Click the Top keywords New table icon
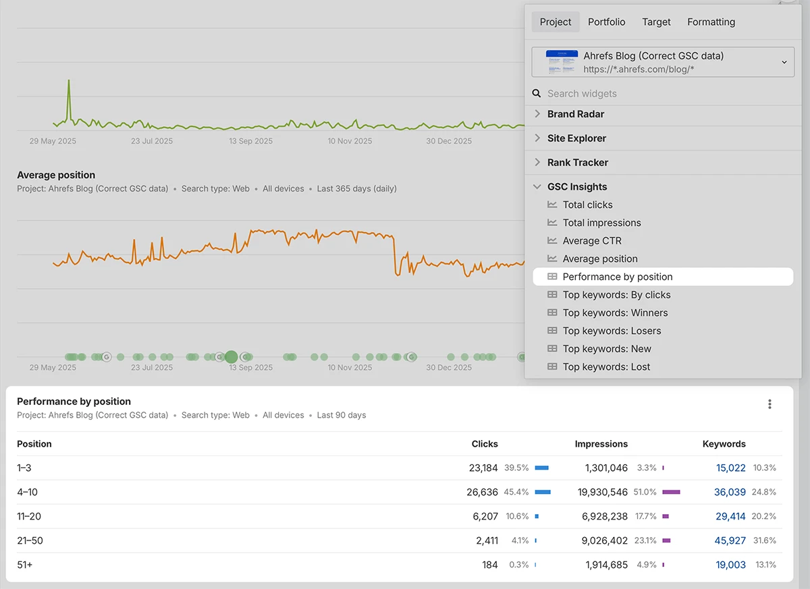 [x=552, y=349]
